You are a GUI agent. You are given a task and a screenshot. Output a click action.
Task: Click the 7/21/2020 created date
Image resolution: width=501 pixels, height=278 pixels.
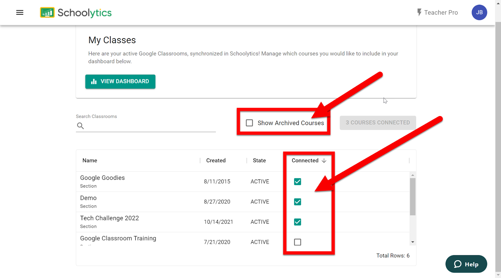click(217, 242)
